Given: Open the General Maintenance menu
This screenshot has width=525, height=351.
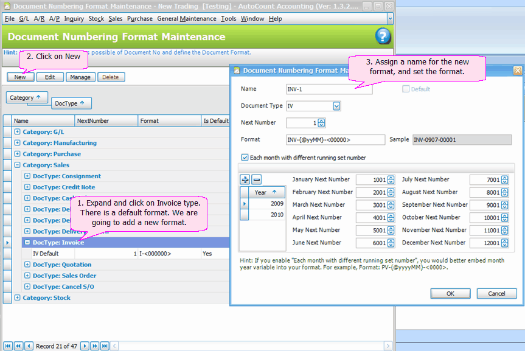Looking at the screenshot, I should click(187, 19).
